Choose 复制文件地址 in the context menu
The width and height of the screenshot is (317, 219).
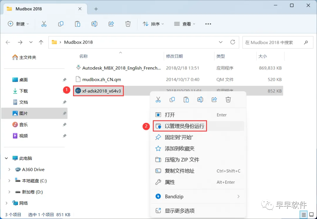(x=198, y=171)
